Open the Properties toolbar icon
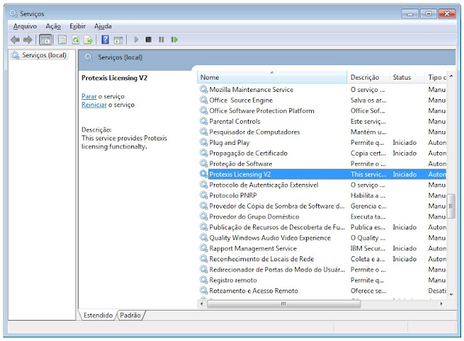This screenshot has width=464, height=341. (62, 40)
